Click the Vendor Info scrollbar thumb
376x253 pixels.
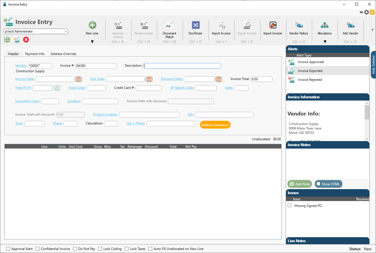pos(367,112)
